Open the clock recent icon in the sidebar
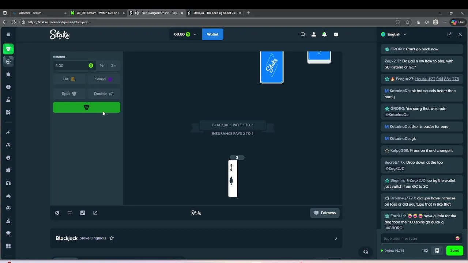 pos(8,87)
